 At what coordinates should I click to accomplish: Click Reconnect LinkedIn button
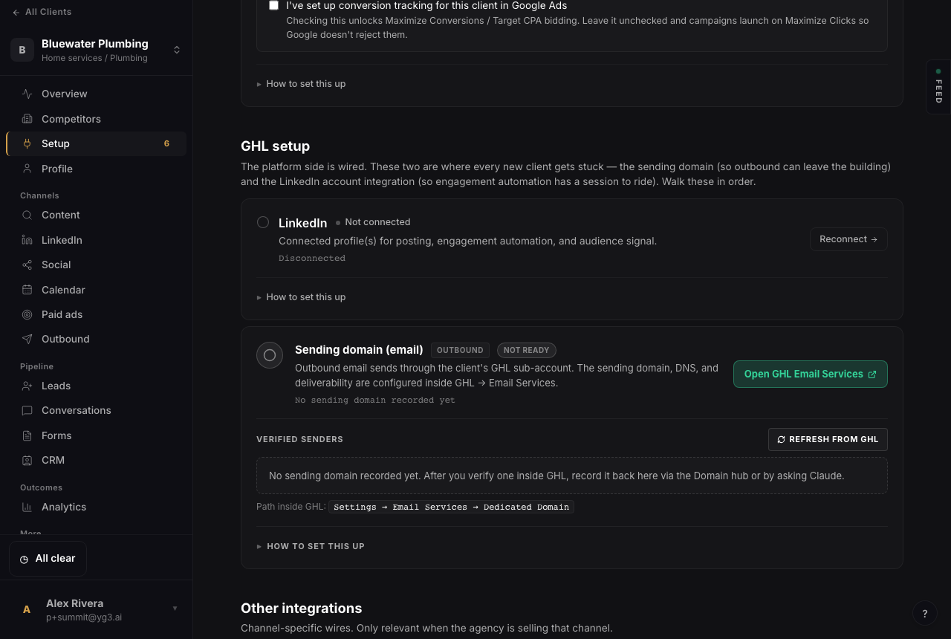click(x=848, y=239)
